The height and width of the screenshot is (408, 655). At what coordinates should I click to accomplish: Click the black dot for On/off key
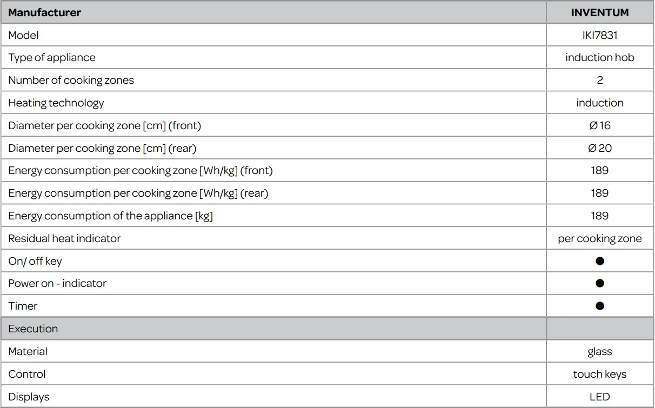click(x=599, y=261)
